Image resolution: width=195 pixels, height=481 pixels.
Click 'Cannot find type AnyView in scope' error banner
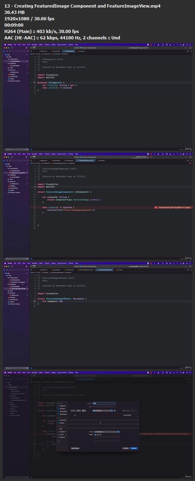click(x=174, y=208)
